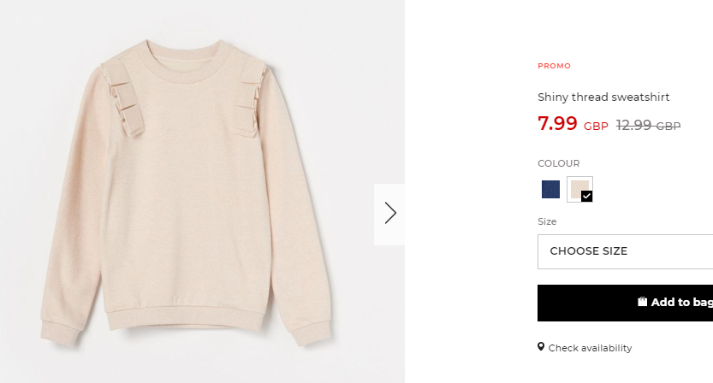Open the Check availability link
Viewport: 713px width, 383px height.
590,348
